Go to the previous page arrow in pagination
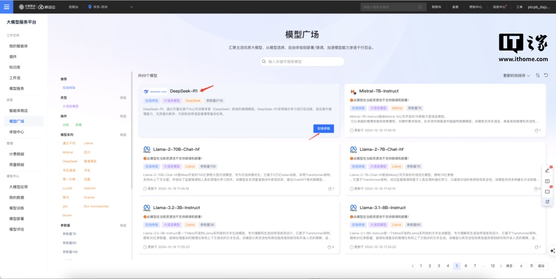 (413, 266)
